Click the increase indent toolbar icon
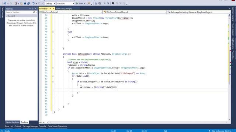This screenshot has height=132, width=236. (100, 3)
